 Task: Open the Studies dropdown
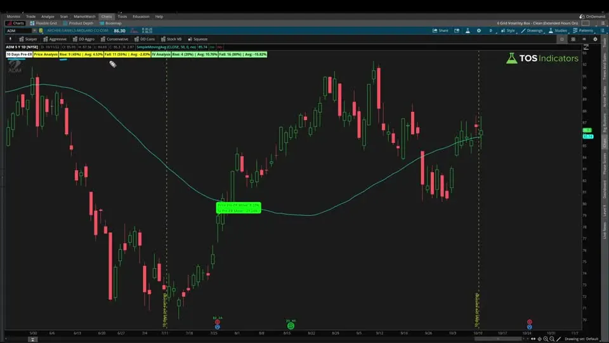tap(558, 30)
